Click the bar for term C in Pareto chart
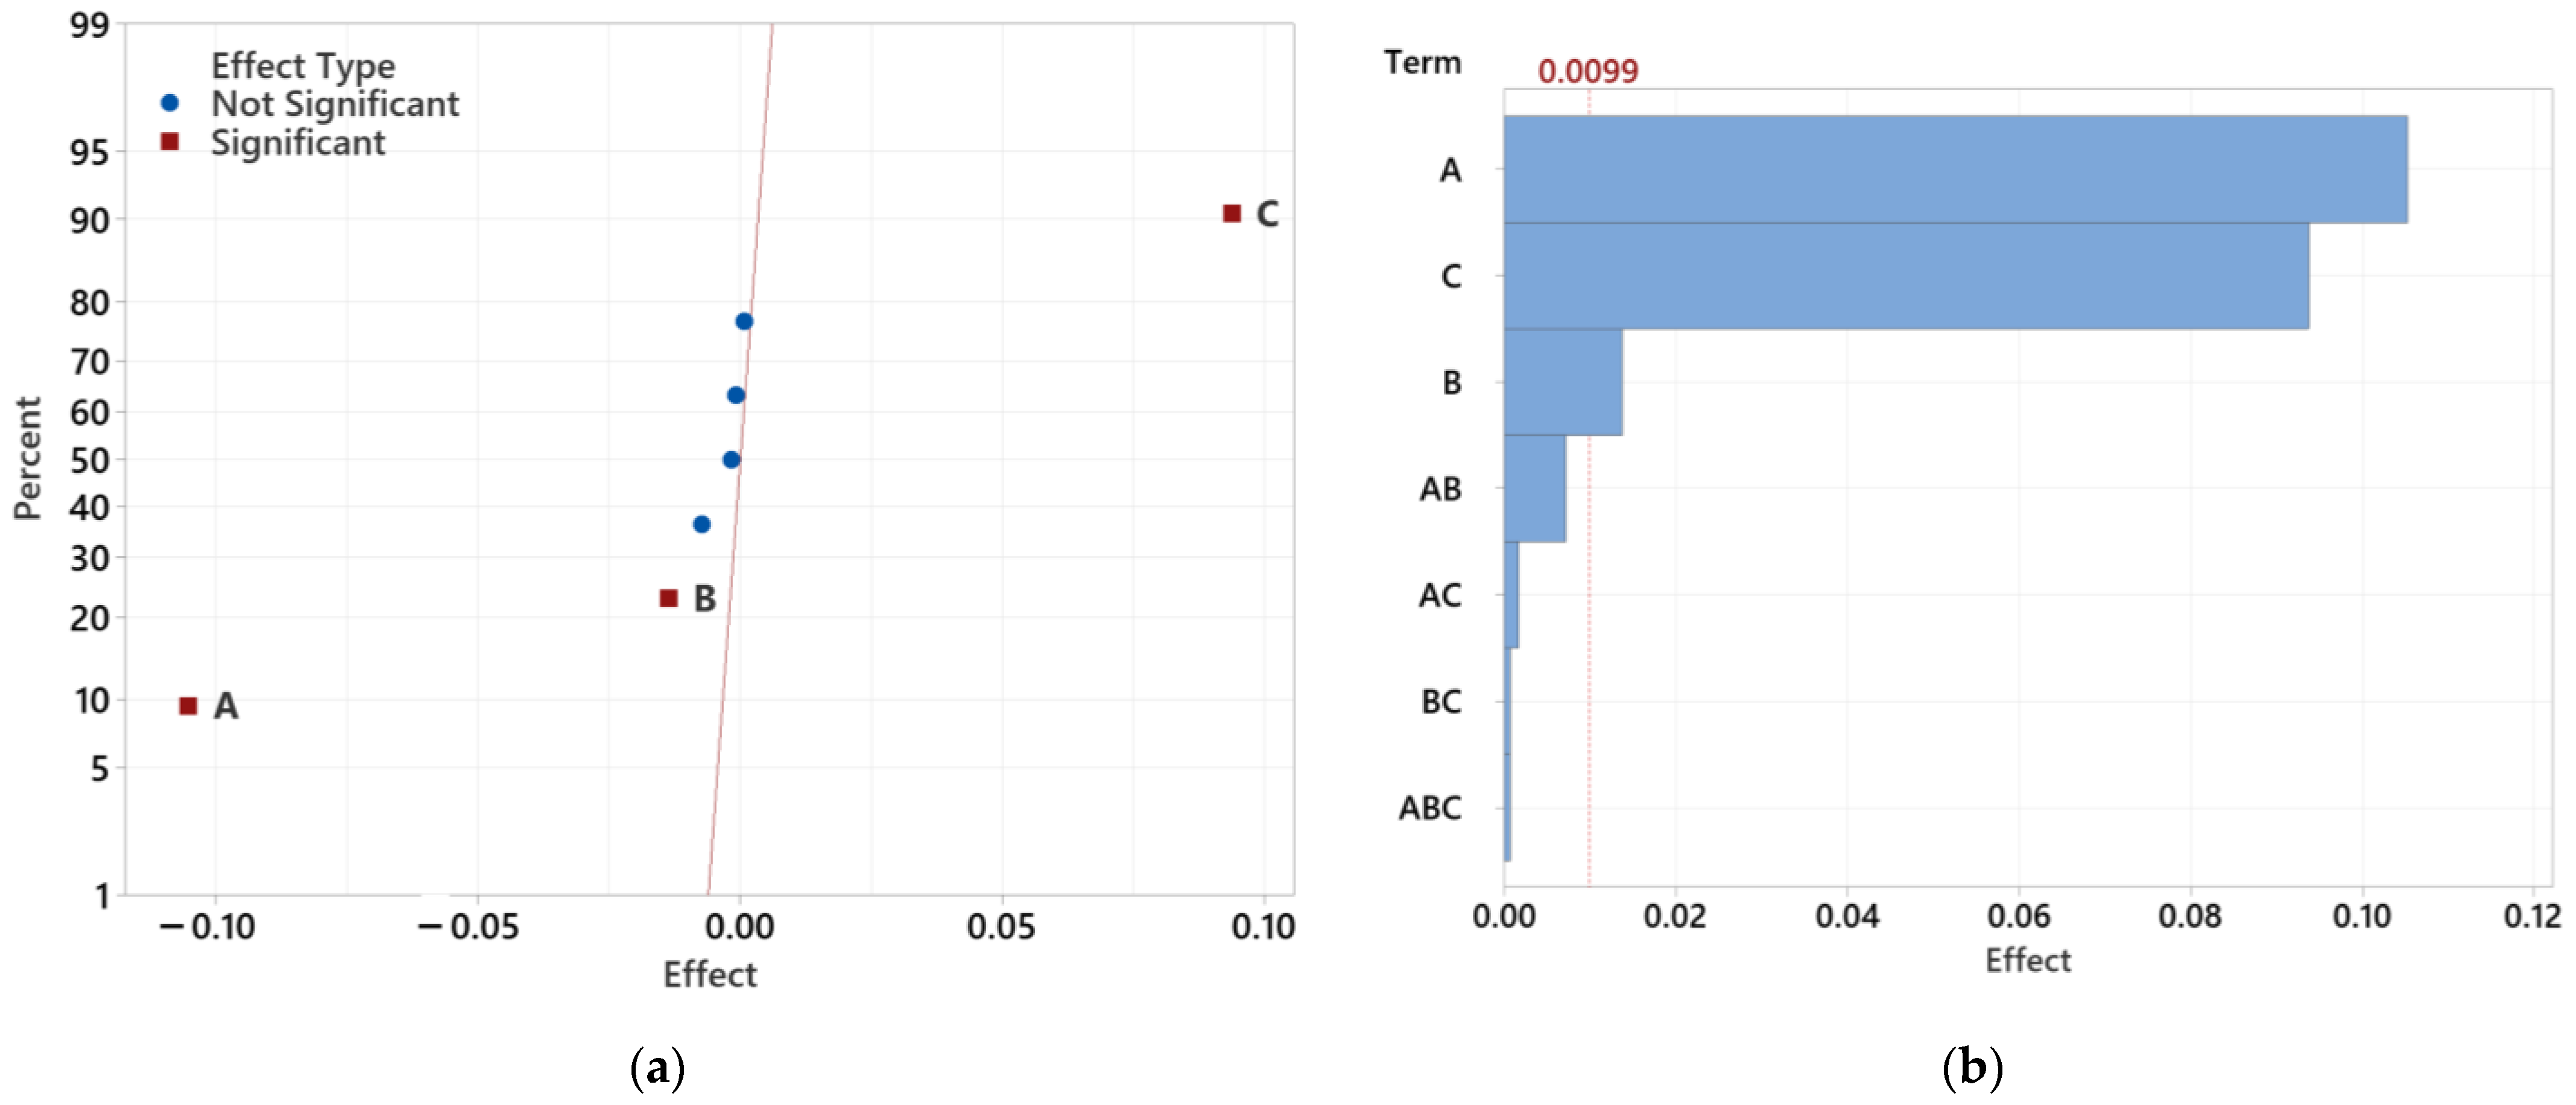 click(x=1905, y=276)
